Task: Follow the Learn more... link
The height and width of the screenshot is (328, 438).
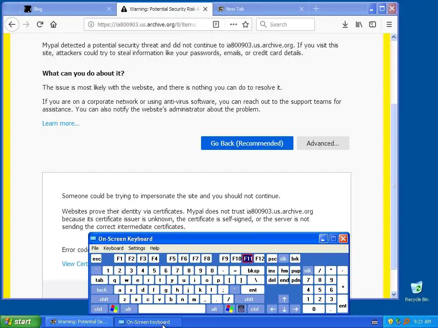Action: click(61, 123)
